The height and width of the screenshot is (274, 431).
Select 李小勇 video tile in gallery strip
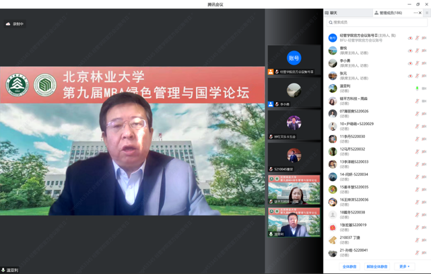pyautogui.click(x=294, y=93)
